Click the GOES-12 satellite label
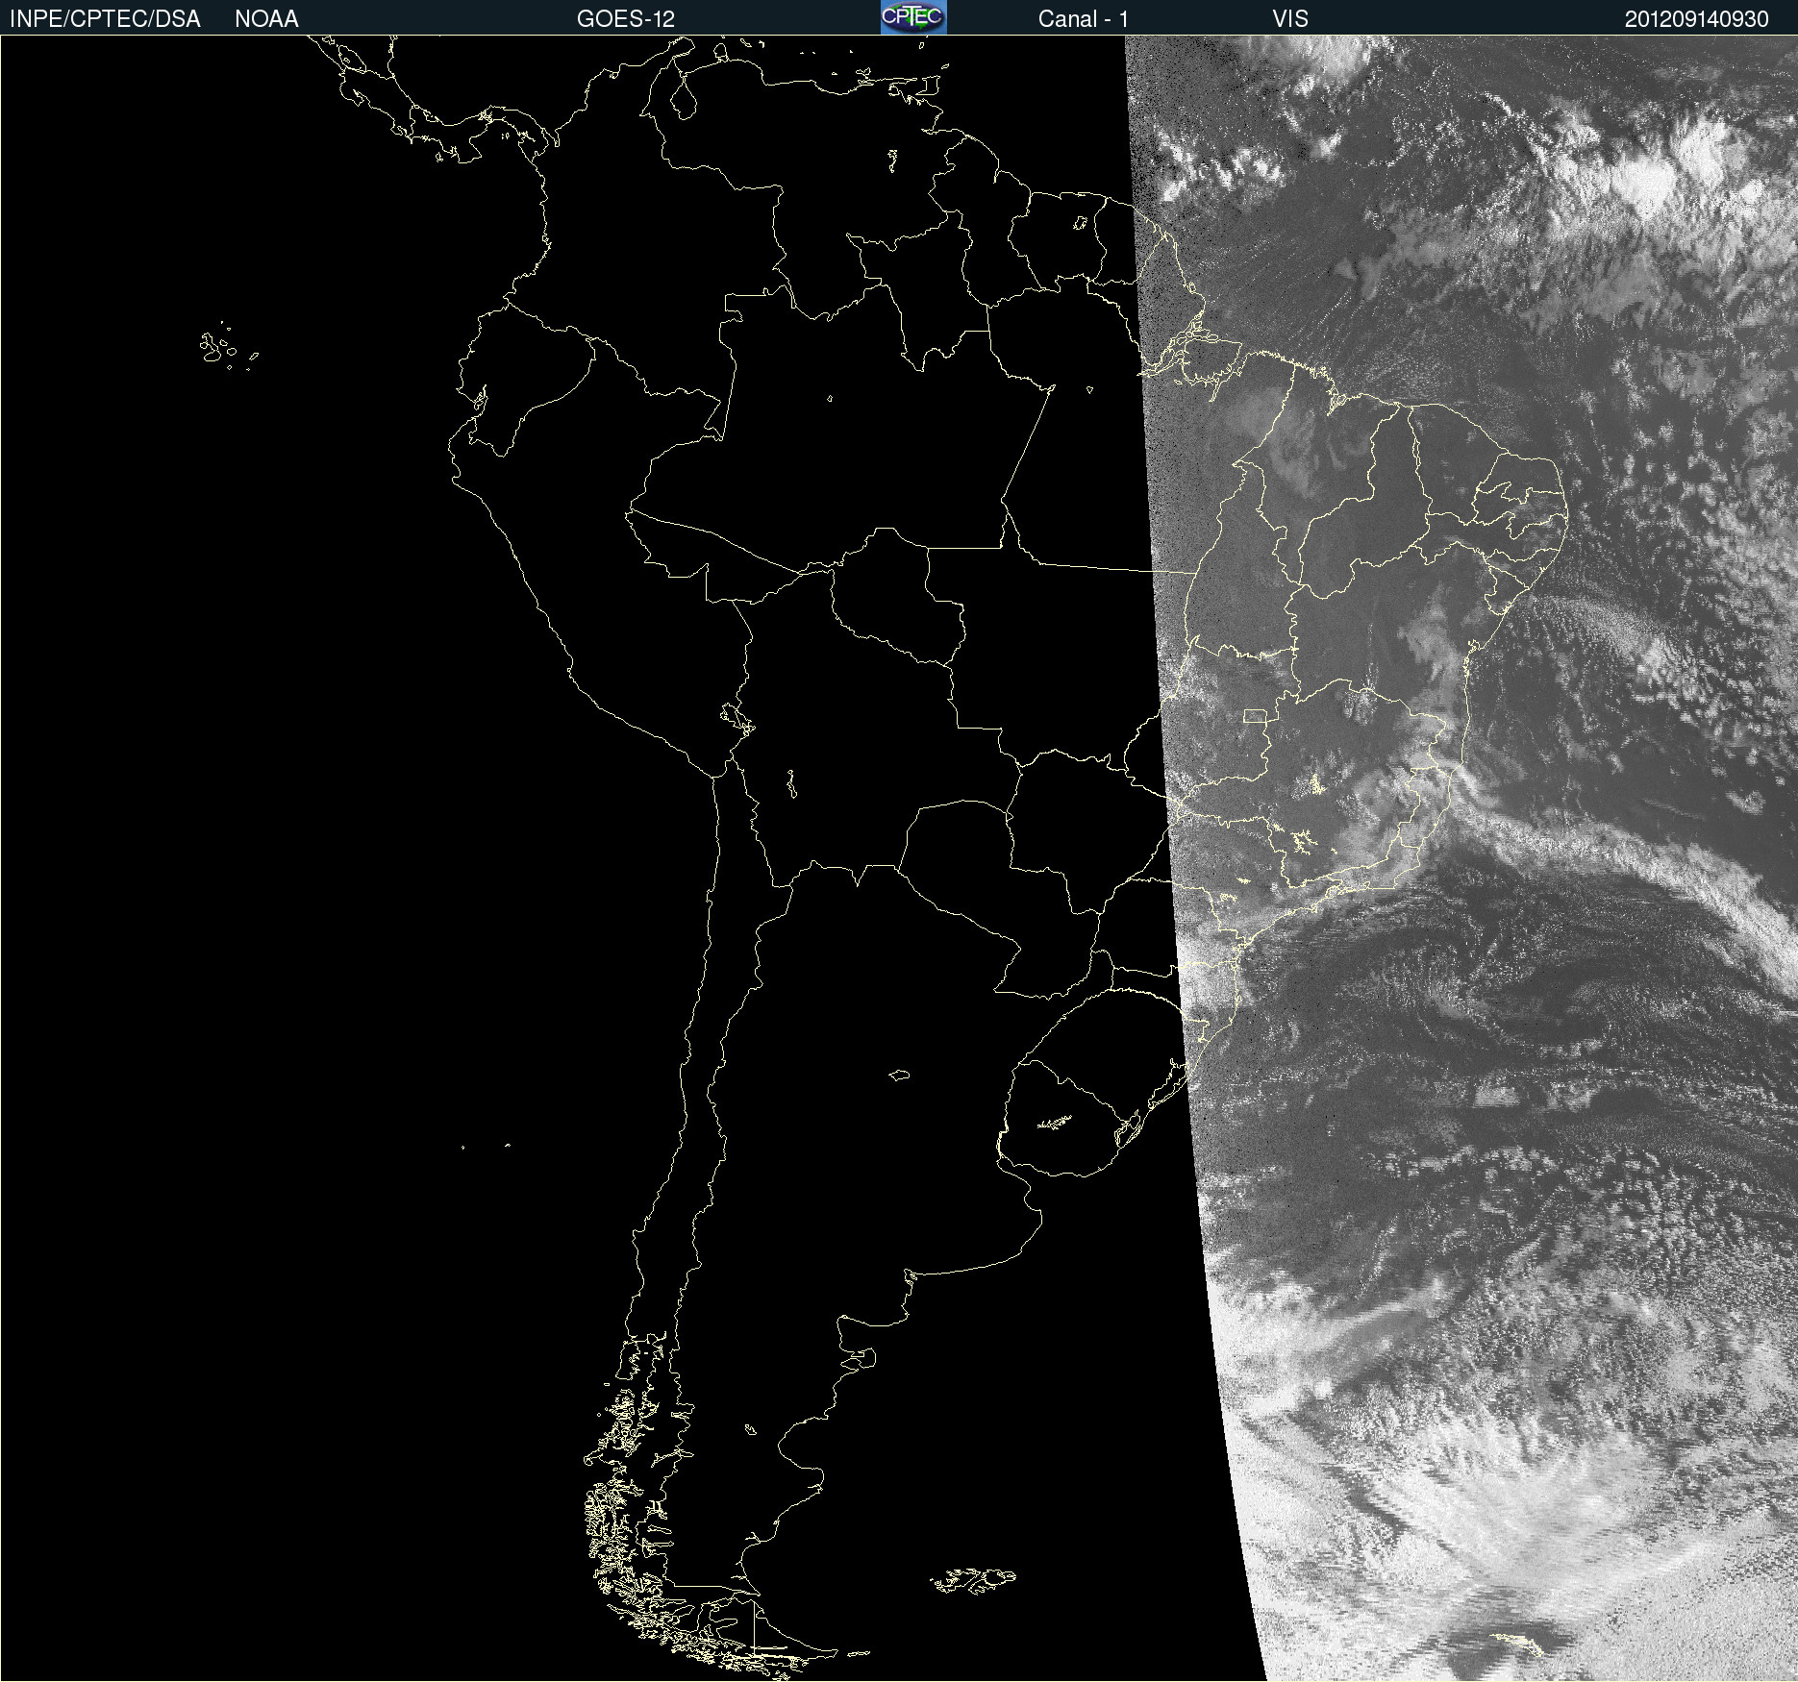The height and width of the screenshot is (1682, 1798). [626, 19]
